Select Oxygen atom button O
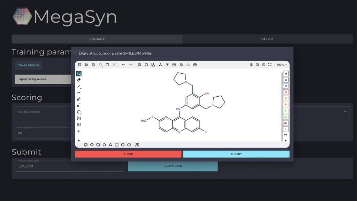Image resolution: width=357 pixels, height=201 pixels. pyautogui.click(x=286, y=92)
